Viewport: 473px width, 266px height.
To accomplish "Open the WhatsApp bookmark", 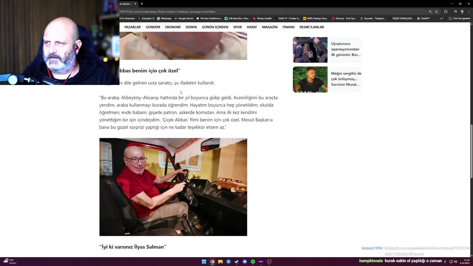I will pyautogui.click(x=164, y=18).
